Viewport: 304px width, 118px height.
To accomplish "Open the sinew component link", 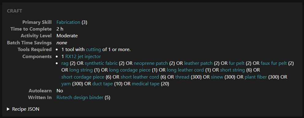I will tap(217, 77).
